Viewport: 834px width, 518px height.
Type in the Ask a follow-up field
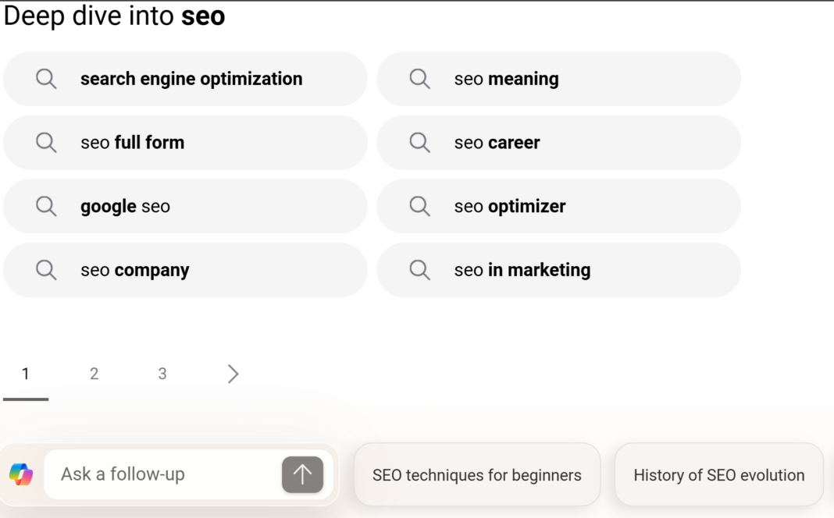point(164,474)
